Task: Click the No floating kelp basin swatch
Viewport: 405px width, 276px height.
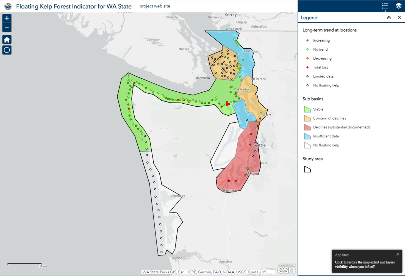Action: pos(307,145)
